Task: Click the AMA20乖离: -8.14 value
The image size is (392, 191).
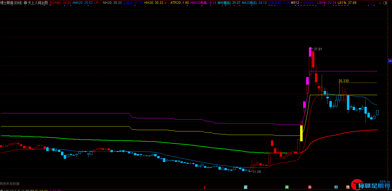Action: tap(203, 2)
